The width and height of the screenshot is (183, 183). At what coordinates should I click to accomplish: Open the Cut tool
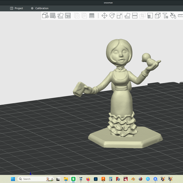click(x=135, y=16)
